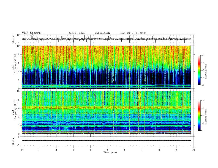Click the "-7" label on upper color bar

point(203,85)
